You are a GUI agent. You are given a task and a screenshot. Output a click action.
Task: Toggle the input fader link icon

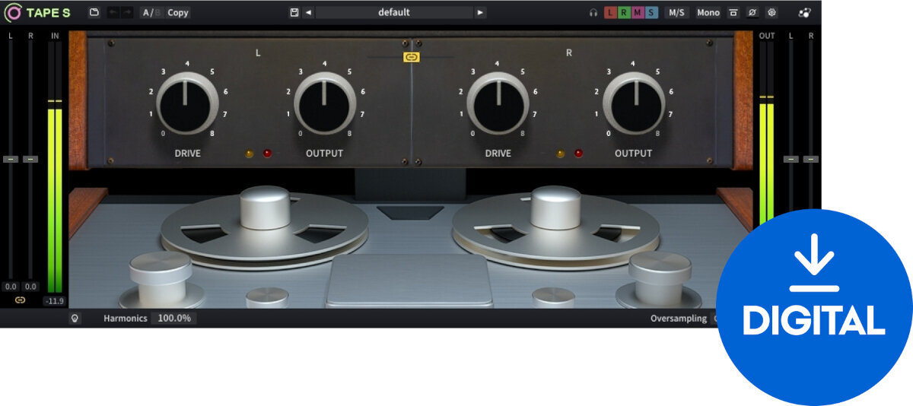[x=21, y=300]
